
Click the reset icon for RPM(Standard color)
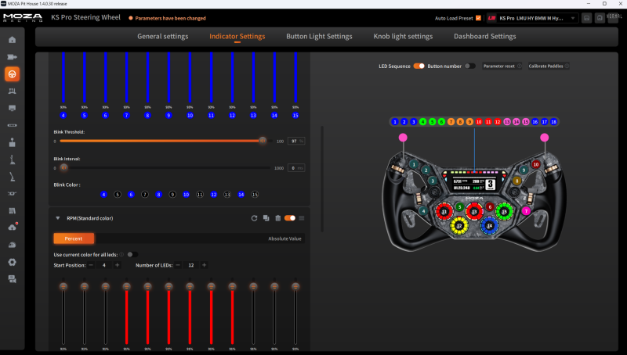pyautogui.click(x=254, y=218)
